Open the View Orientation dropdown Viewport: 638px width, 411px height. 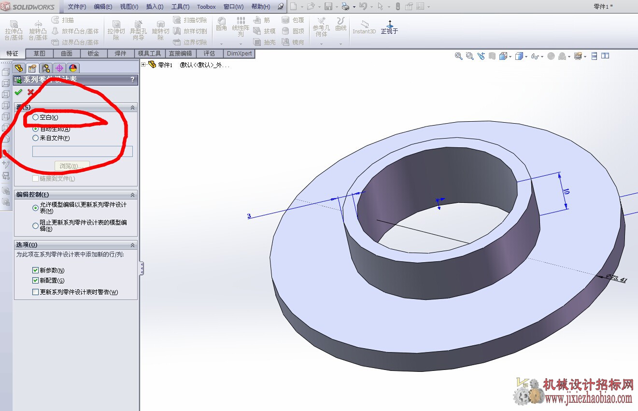[510, 57]
